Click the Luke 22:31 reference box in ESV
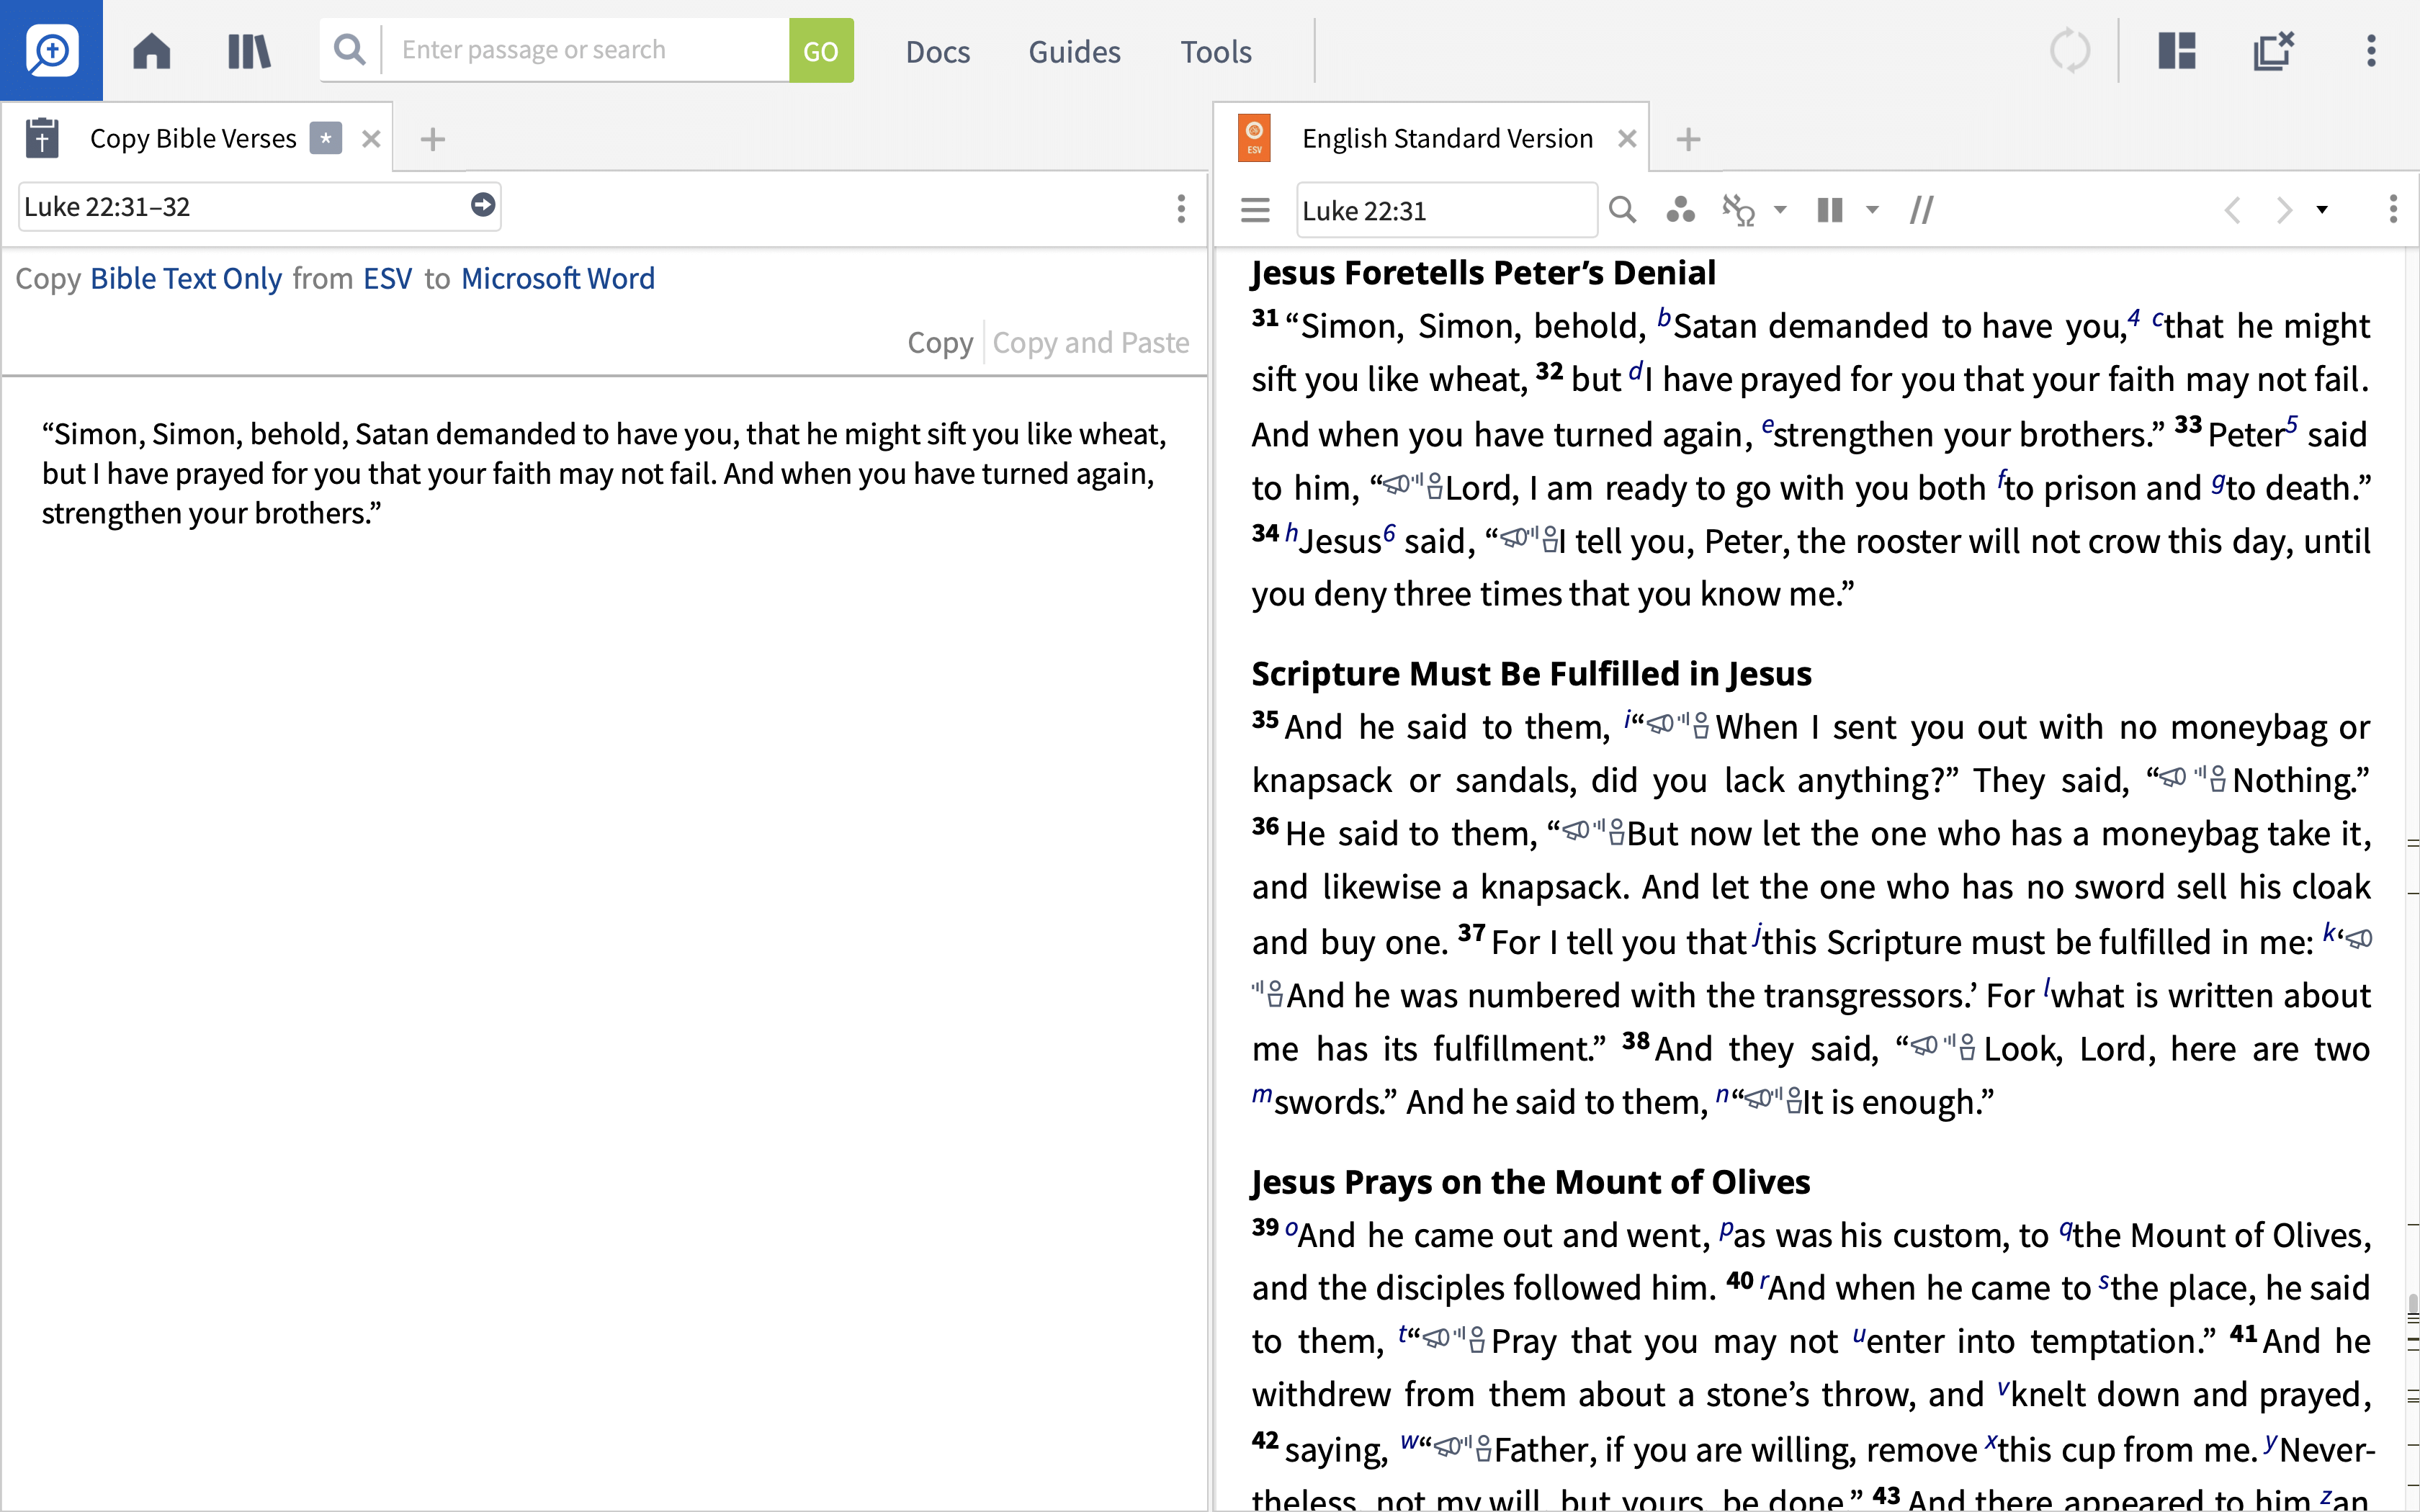This screenshot has height=1512, width=2420. click(x=1446, y=210)
